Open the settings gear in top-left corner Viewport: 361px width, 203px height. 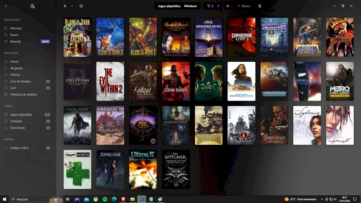tap(5, 6)
